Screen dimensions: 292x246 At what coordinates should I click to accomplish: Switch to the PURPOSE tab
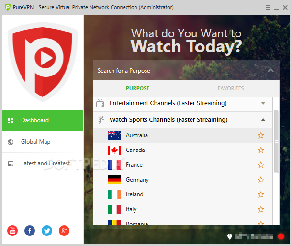point(137,89)
